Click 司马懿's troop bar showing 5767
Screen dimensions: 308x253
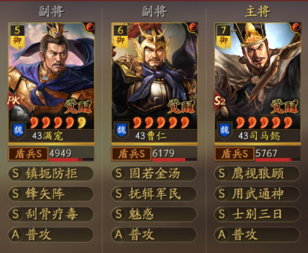coord(278,154)
